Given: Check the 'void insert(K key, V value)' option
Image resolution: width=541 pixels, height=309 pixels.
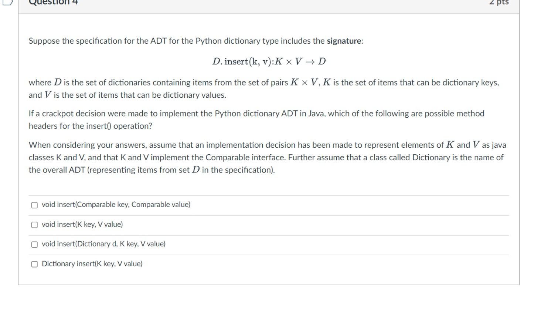Looking at the screenshot, I should tap(34, 224).
